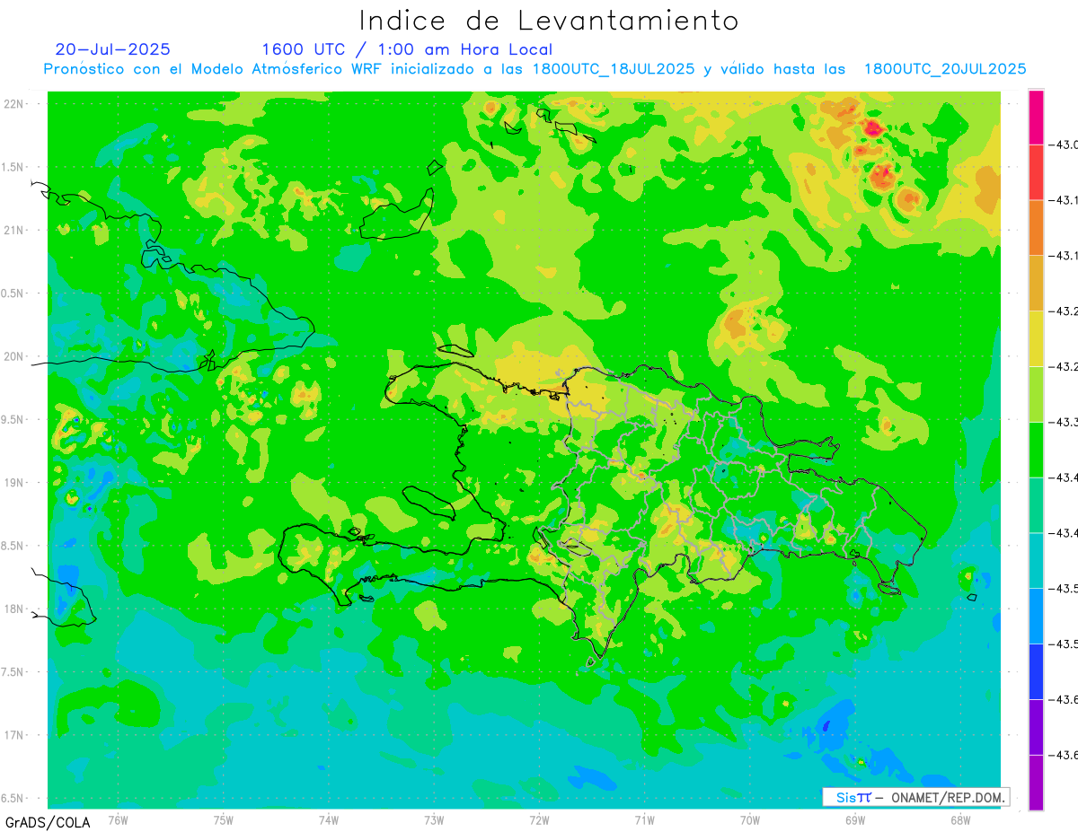Click the '75W' longitude label
Viewport: 1078px width, 832px height.
point(224,820)
